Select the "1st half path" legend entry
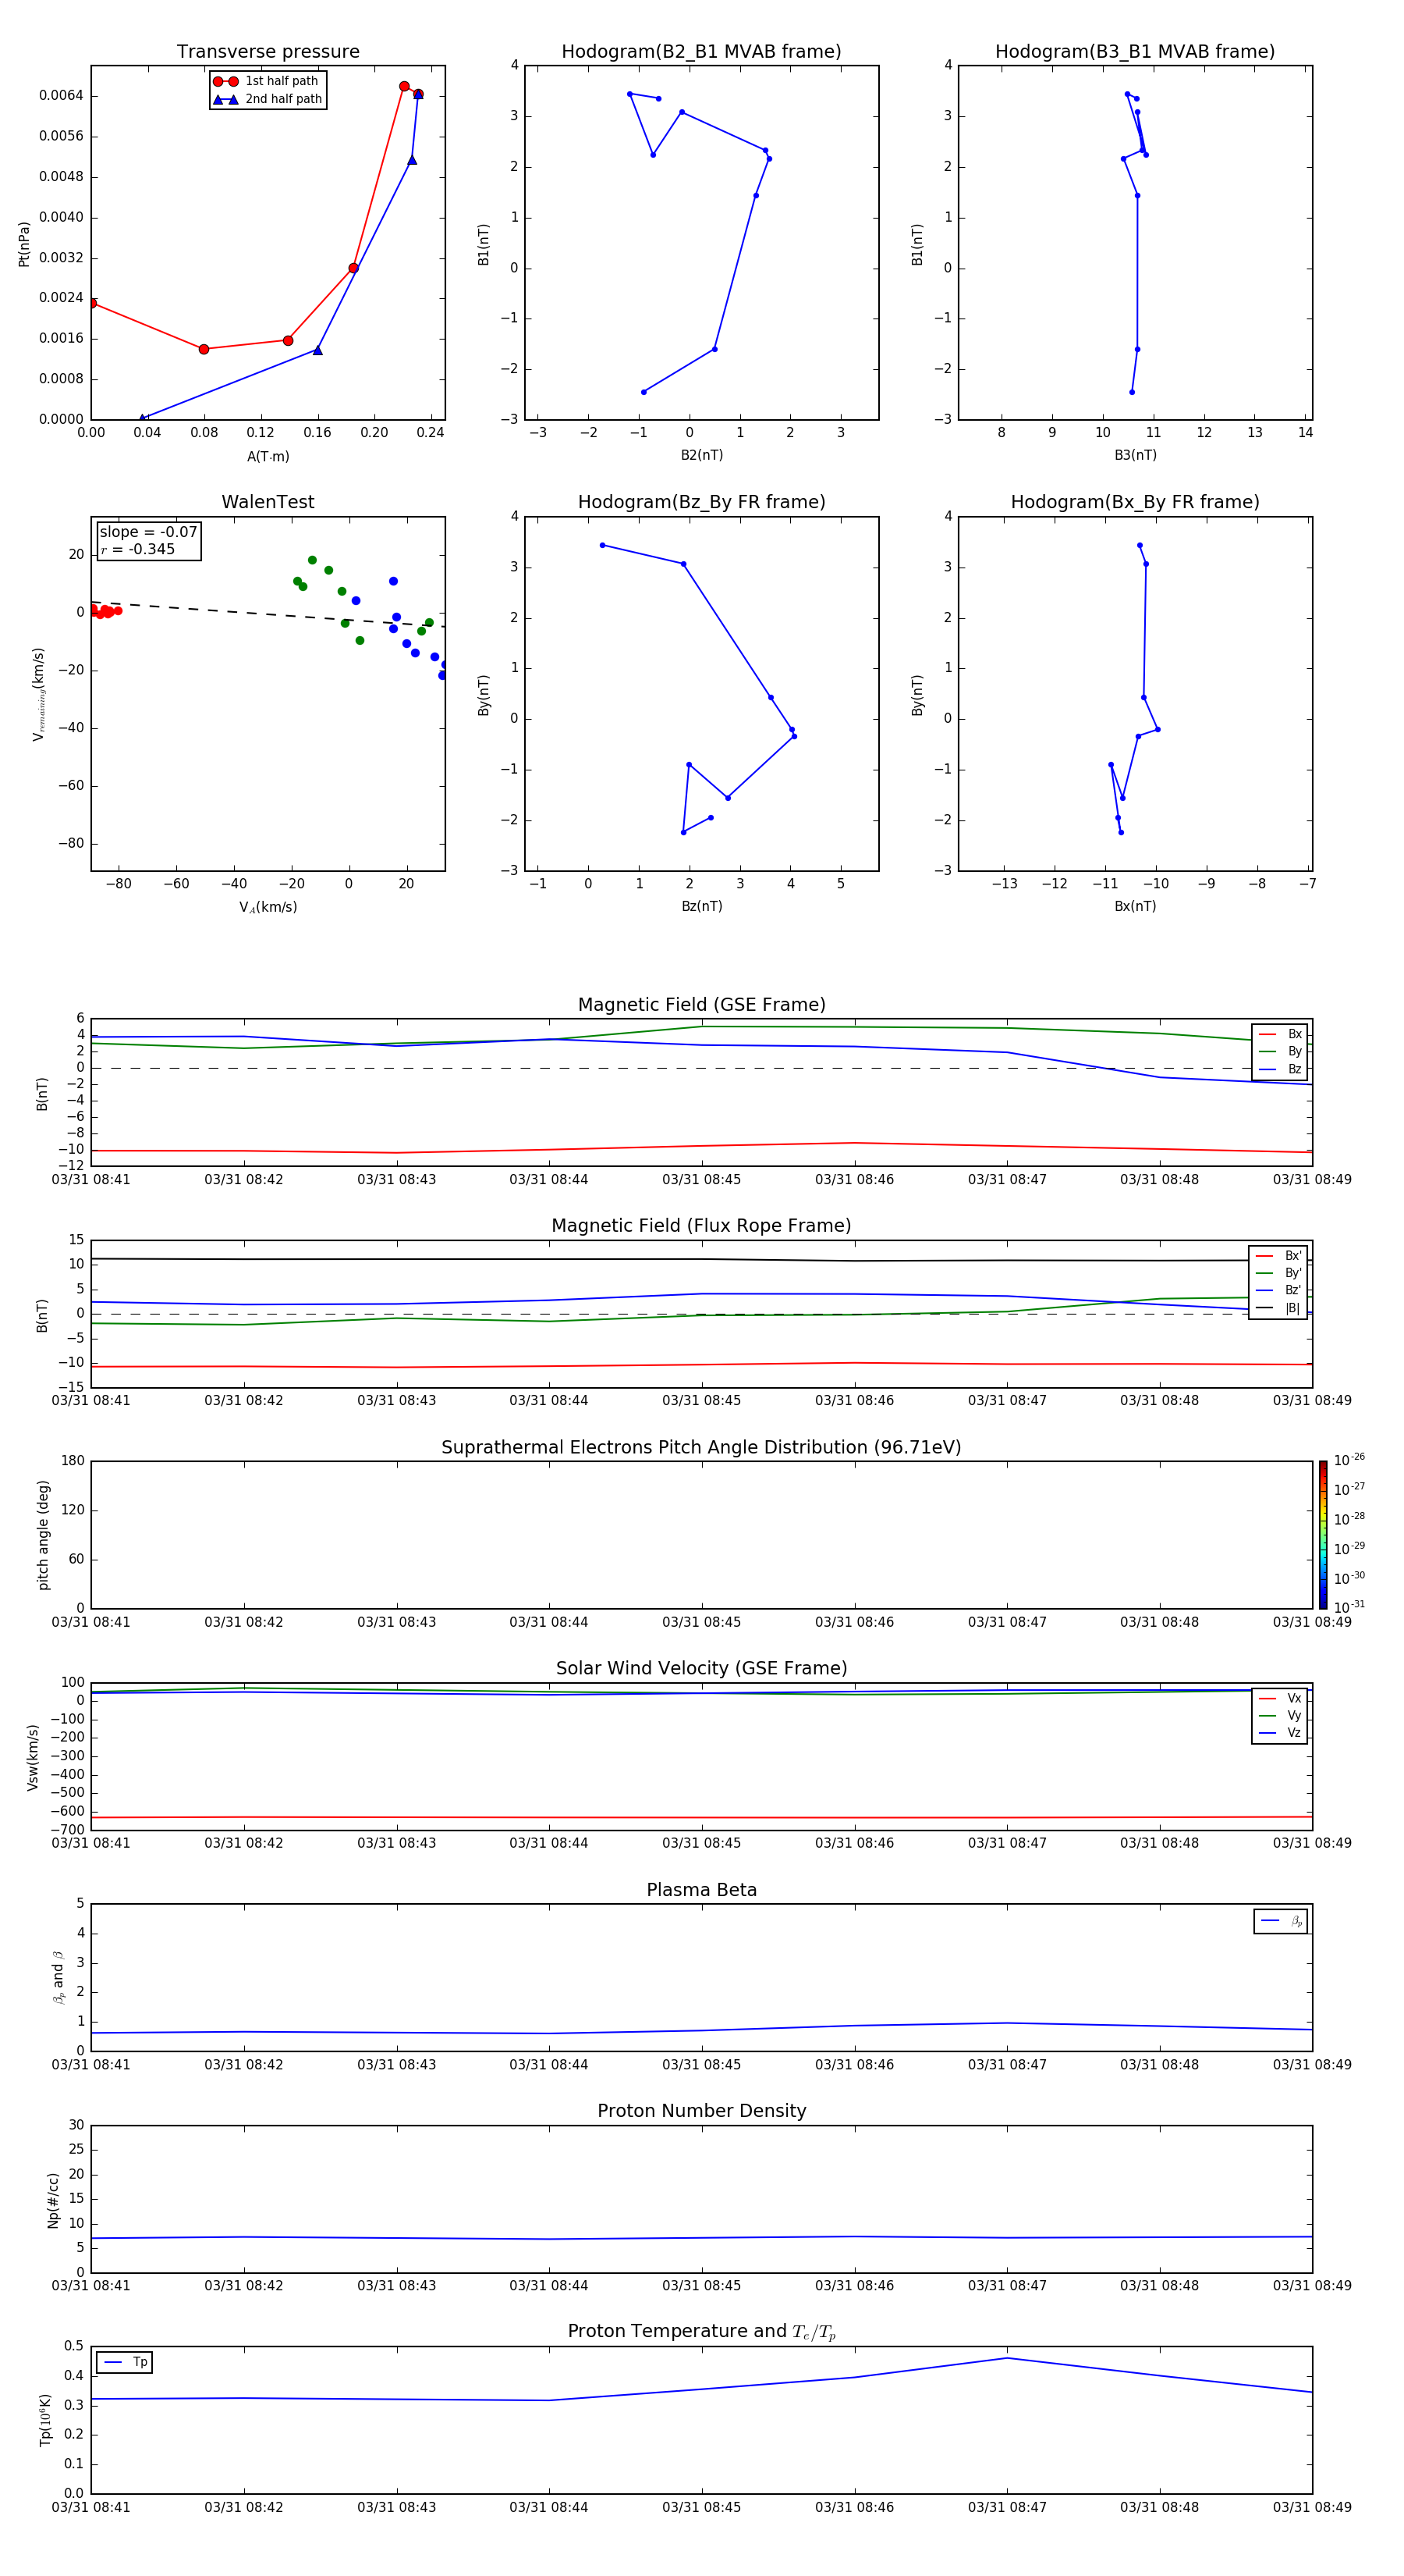Viewport: 1404px width, 2576px height. [x=267, y=81]
